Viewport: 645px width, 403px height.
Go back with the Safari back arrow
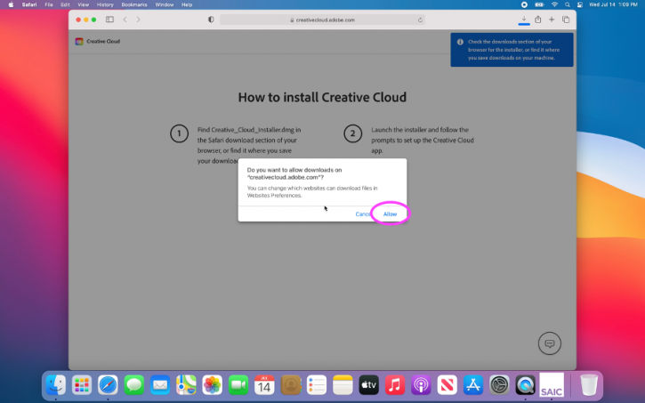(x=125, y=20)
